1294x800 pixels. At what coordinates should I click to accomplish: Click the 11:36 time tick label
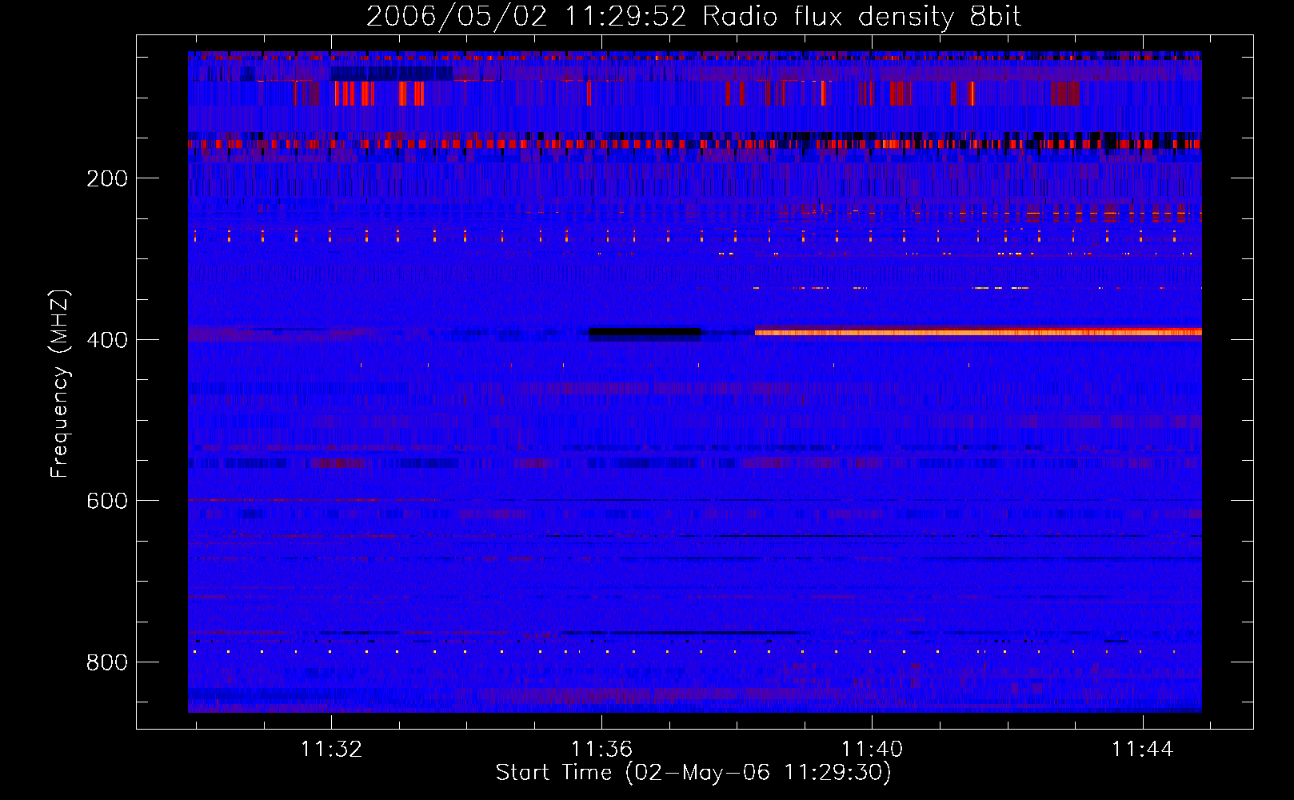601,749
